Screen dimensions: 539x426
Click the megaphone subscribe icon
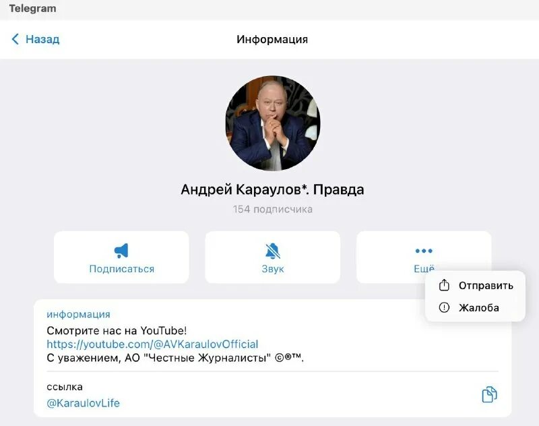click(121, 251)
